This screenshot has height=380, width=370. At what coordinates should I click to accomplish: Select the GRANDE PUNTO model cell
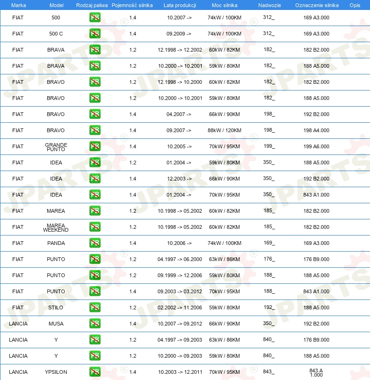(56, 147)
